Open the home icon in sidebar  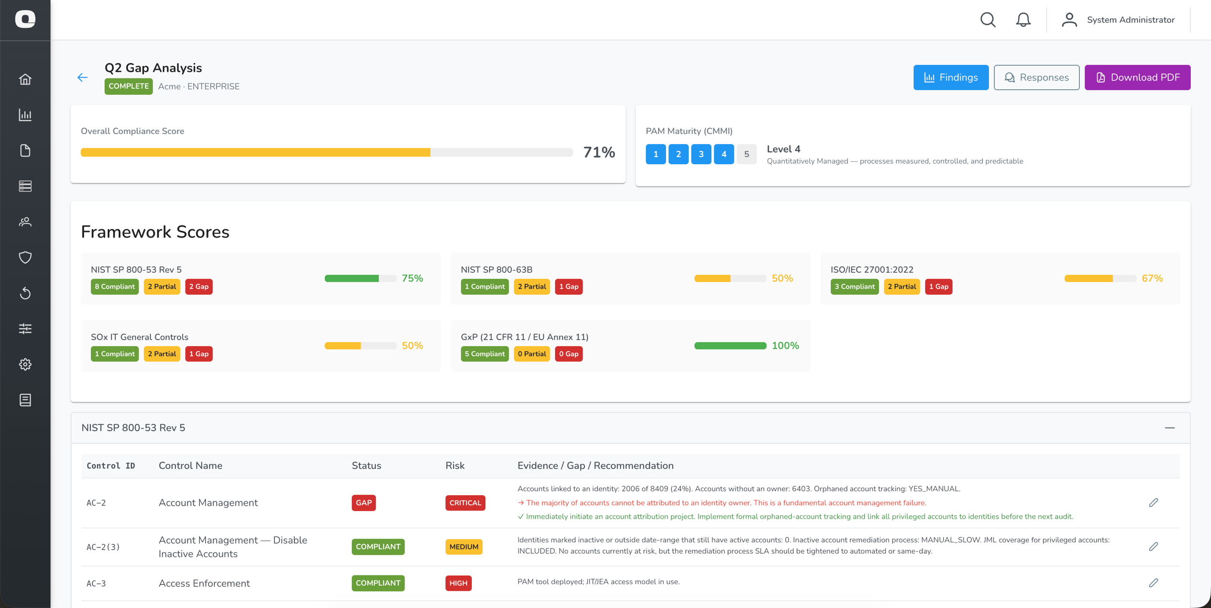tap(25, 79)
